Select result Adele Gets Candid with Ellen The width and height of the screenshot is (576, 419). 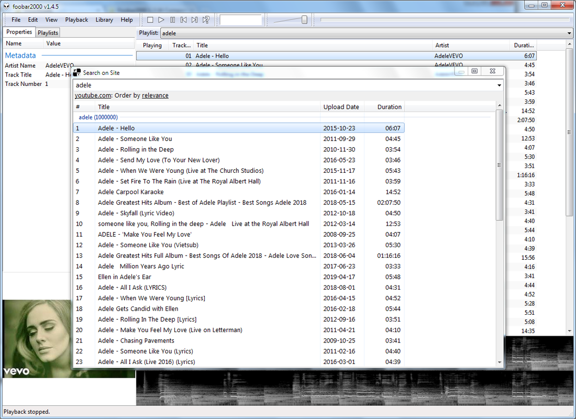[239, 308]
